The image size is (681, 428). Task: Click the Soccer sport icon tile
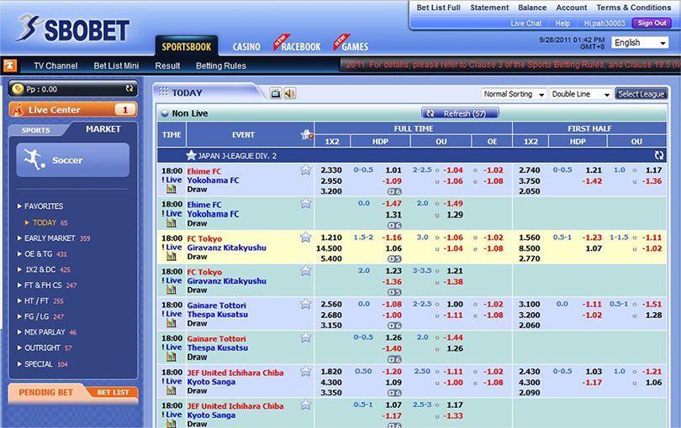[72, 160]
